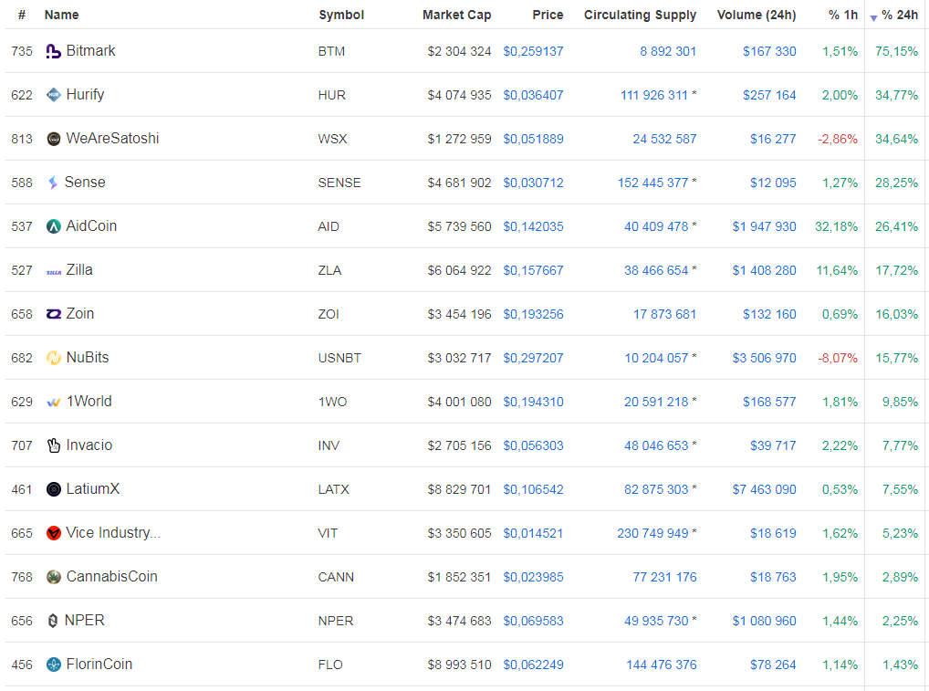Screen dimensions: 929x691
Task: Open the CannabisCoin name link
Action: point(111,577)
